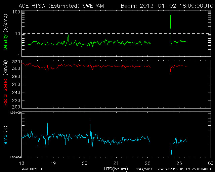This screenshot has width=215, height=172.
Task: Click the '18' hour label on the time axis
Action: click(x=21, y=163)
